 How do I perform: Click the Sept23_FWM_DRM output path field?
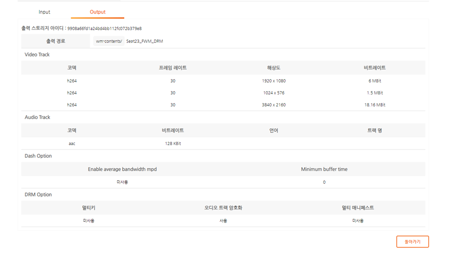(x=144, y=41)
